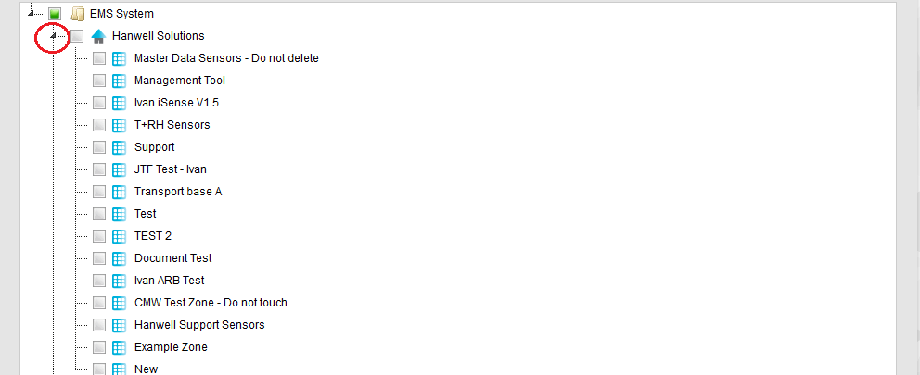The height and width of the screenshot is (375, 920).
Task: Click the zone icon for Ivan ARB Test
Action: [119, 281]
